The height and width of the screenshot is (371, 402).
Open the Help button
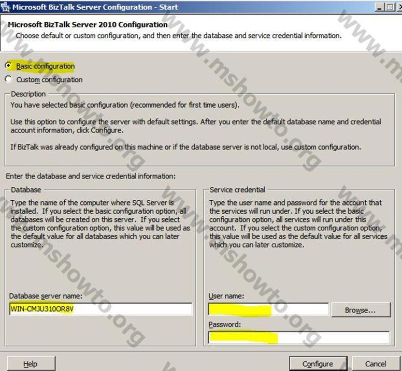(31, 364)
